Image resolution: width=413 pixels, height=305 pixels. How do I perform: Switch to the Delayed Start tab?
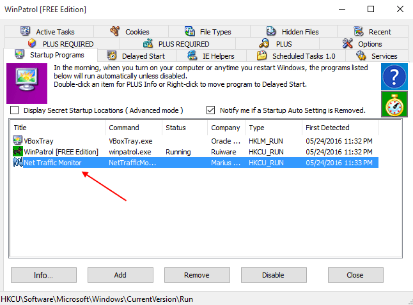[137, 56]
